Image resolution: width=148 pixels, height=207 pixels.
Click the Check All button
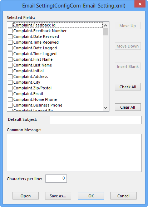click(128, 87)
